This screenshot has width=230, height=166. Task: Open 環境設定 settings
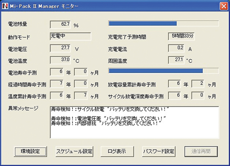click(30, 151)
